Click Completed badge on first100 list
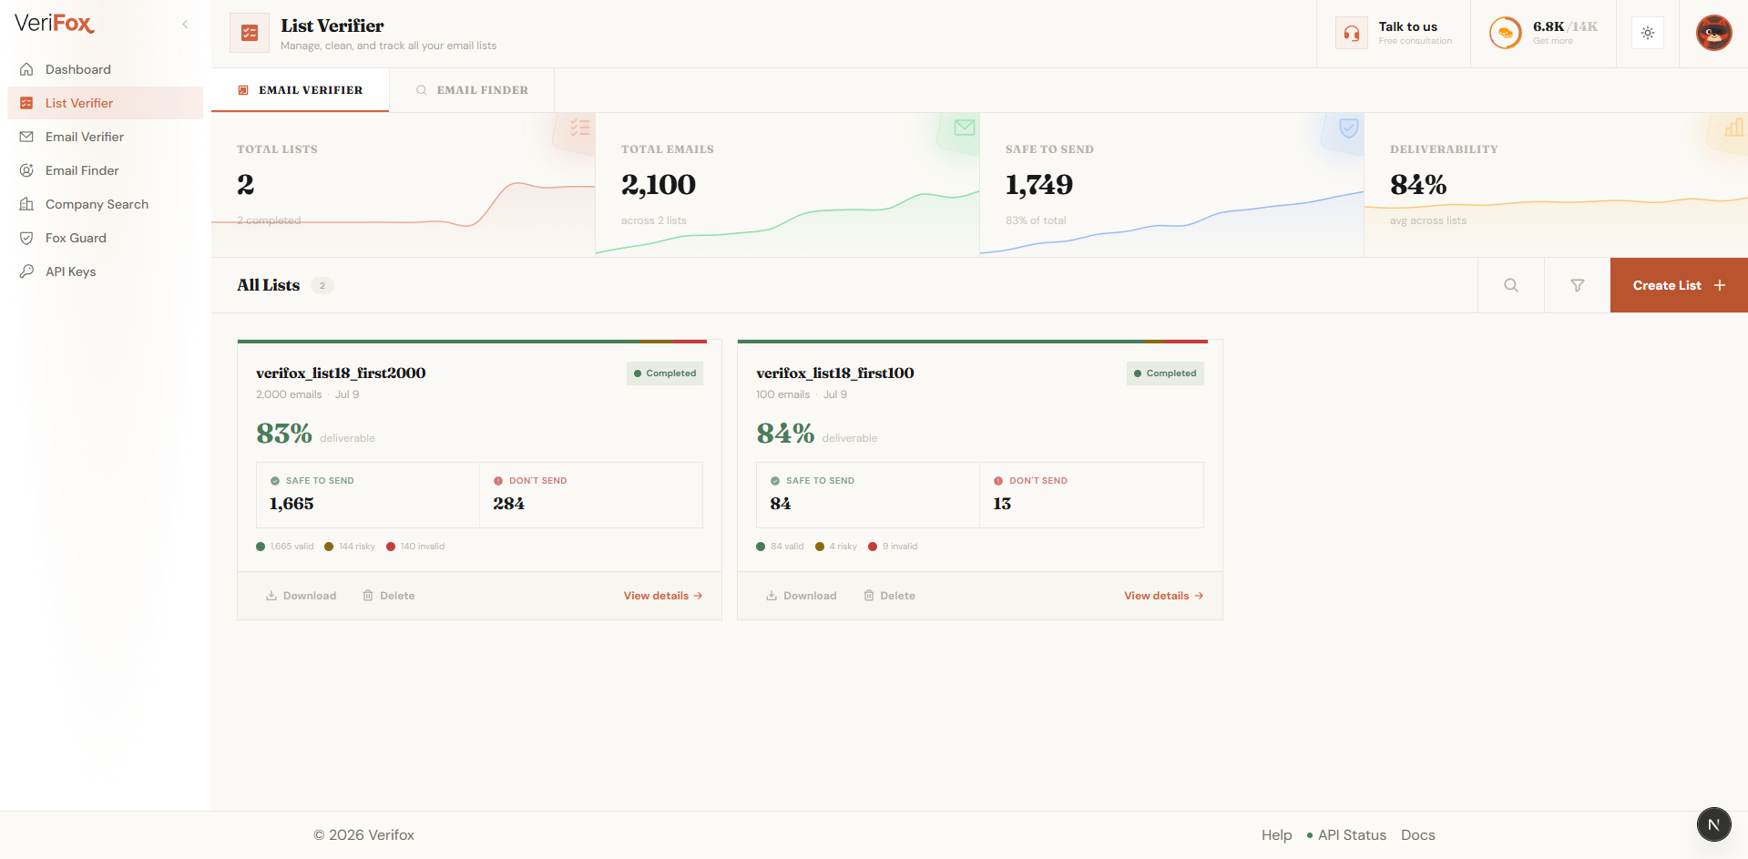 coord(1165,373)
